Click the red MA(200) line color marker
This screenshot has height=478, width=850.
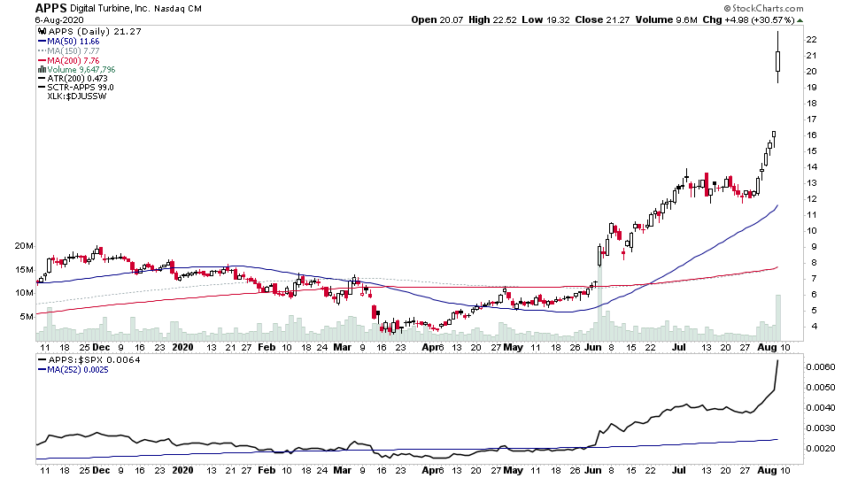point(42,61)
